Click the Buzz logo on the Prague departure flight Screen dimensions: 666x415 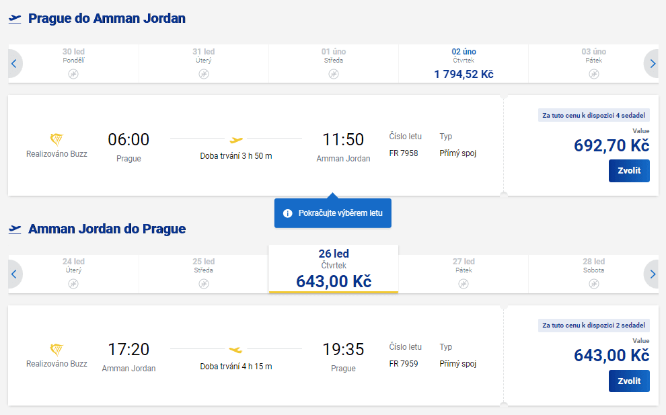pyautogui.click(x=57, y=139)
